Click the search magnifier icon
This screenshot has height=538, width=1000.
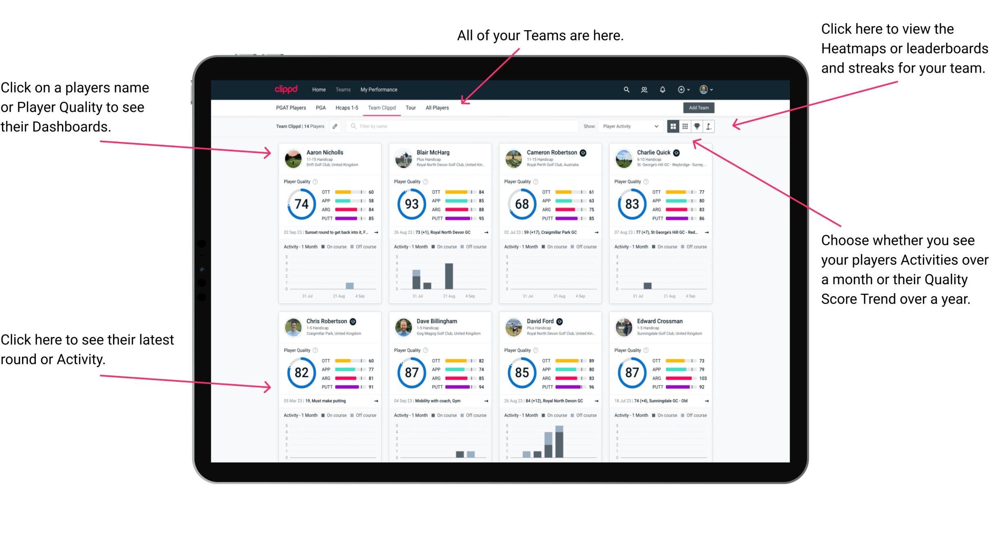pos(624,89)
